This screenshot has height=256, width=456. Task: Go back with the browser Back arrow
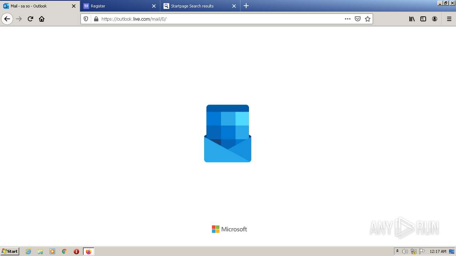pos(7,19)
